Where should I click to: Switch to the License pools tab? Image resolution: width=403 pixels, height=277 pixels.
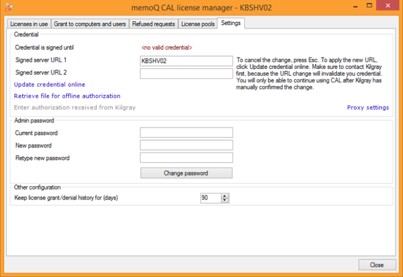coord(198,24)
